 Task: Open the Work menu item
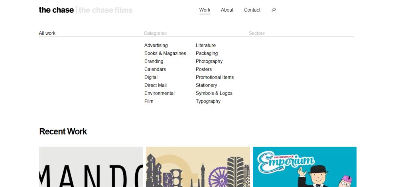205,10
